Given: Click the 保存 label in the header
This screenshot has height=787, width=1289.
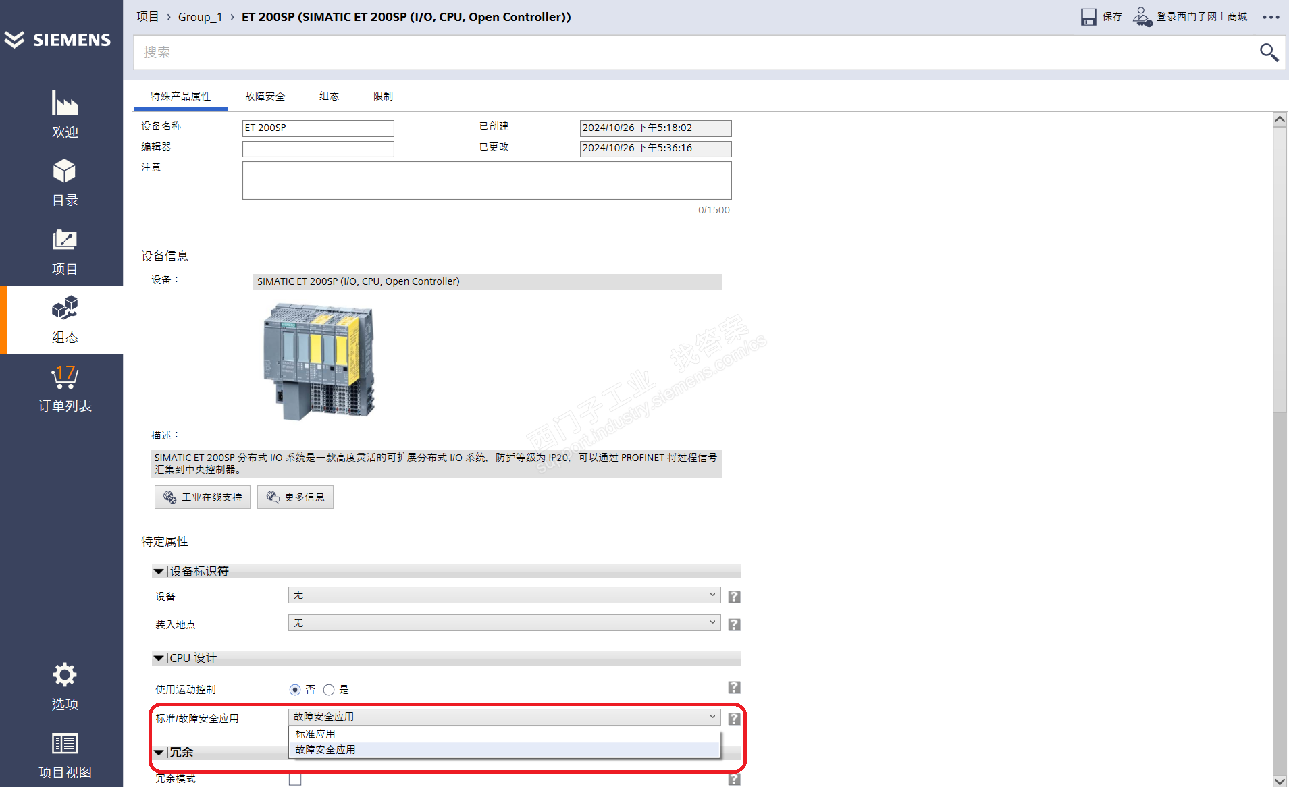Looking at the screenshot, I should [1112, 17].
